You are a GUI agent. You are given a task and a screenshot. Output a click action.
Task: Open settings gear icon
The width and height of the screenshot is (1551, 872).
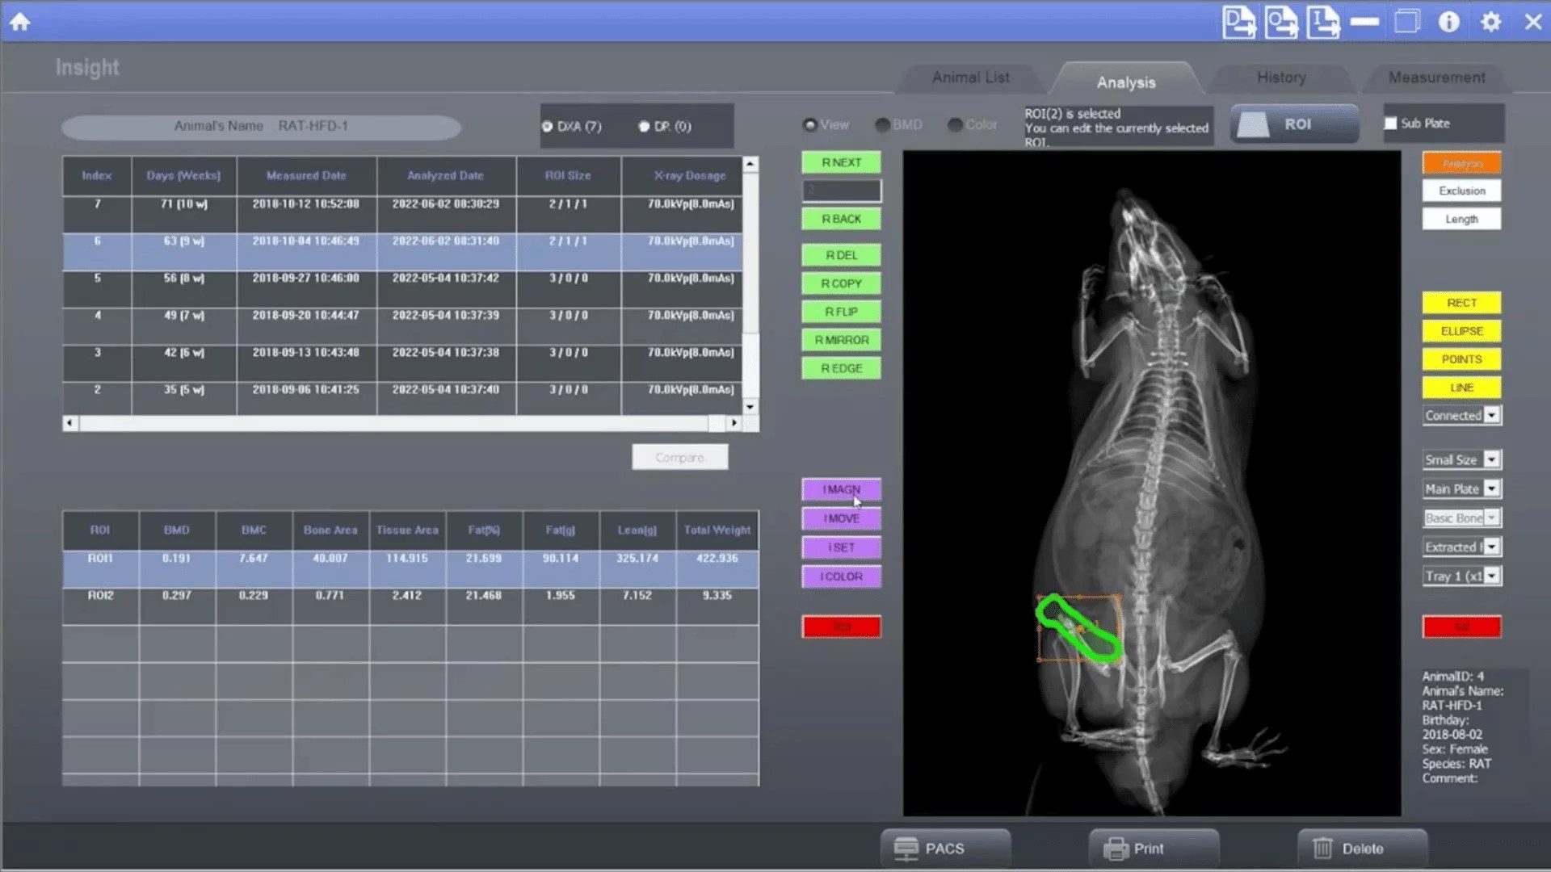coord(1490,22)
